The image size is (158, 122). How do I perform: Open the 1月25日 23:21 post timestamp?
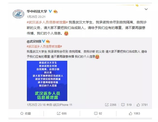[x=36, y=17]
